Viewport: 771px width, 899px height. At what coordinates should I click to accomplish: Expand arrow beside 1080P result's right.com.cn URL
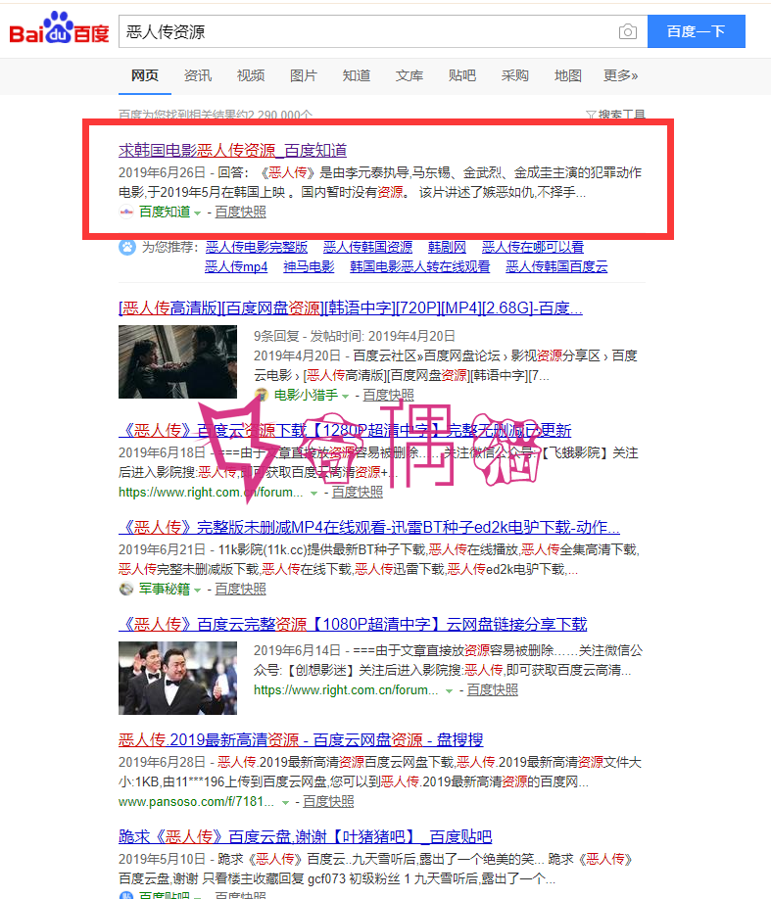coord(449,690)
